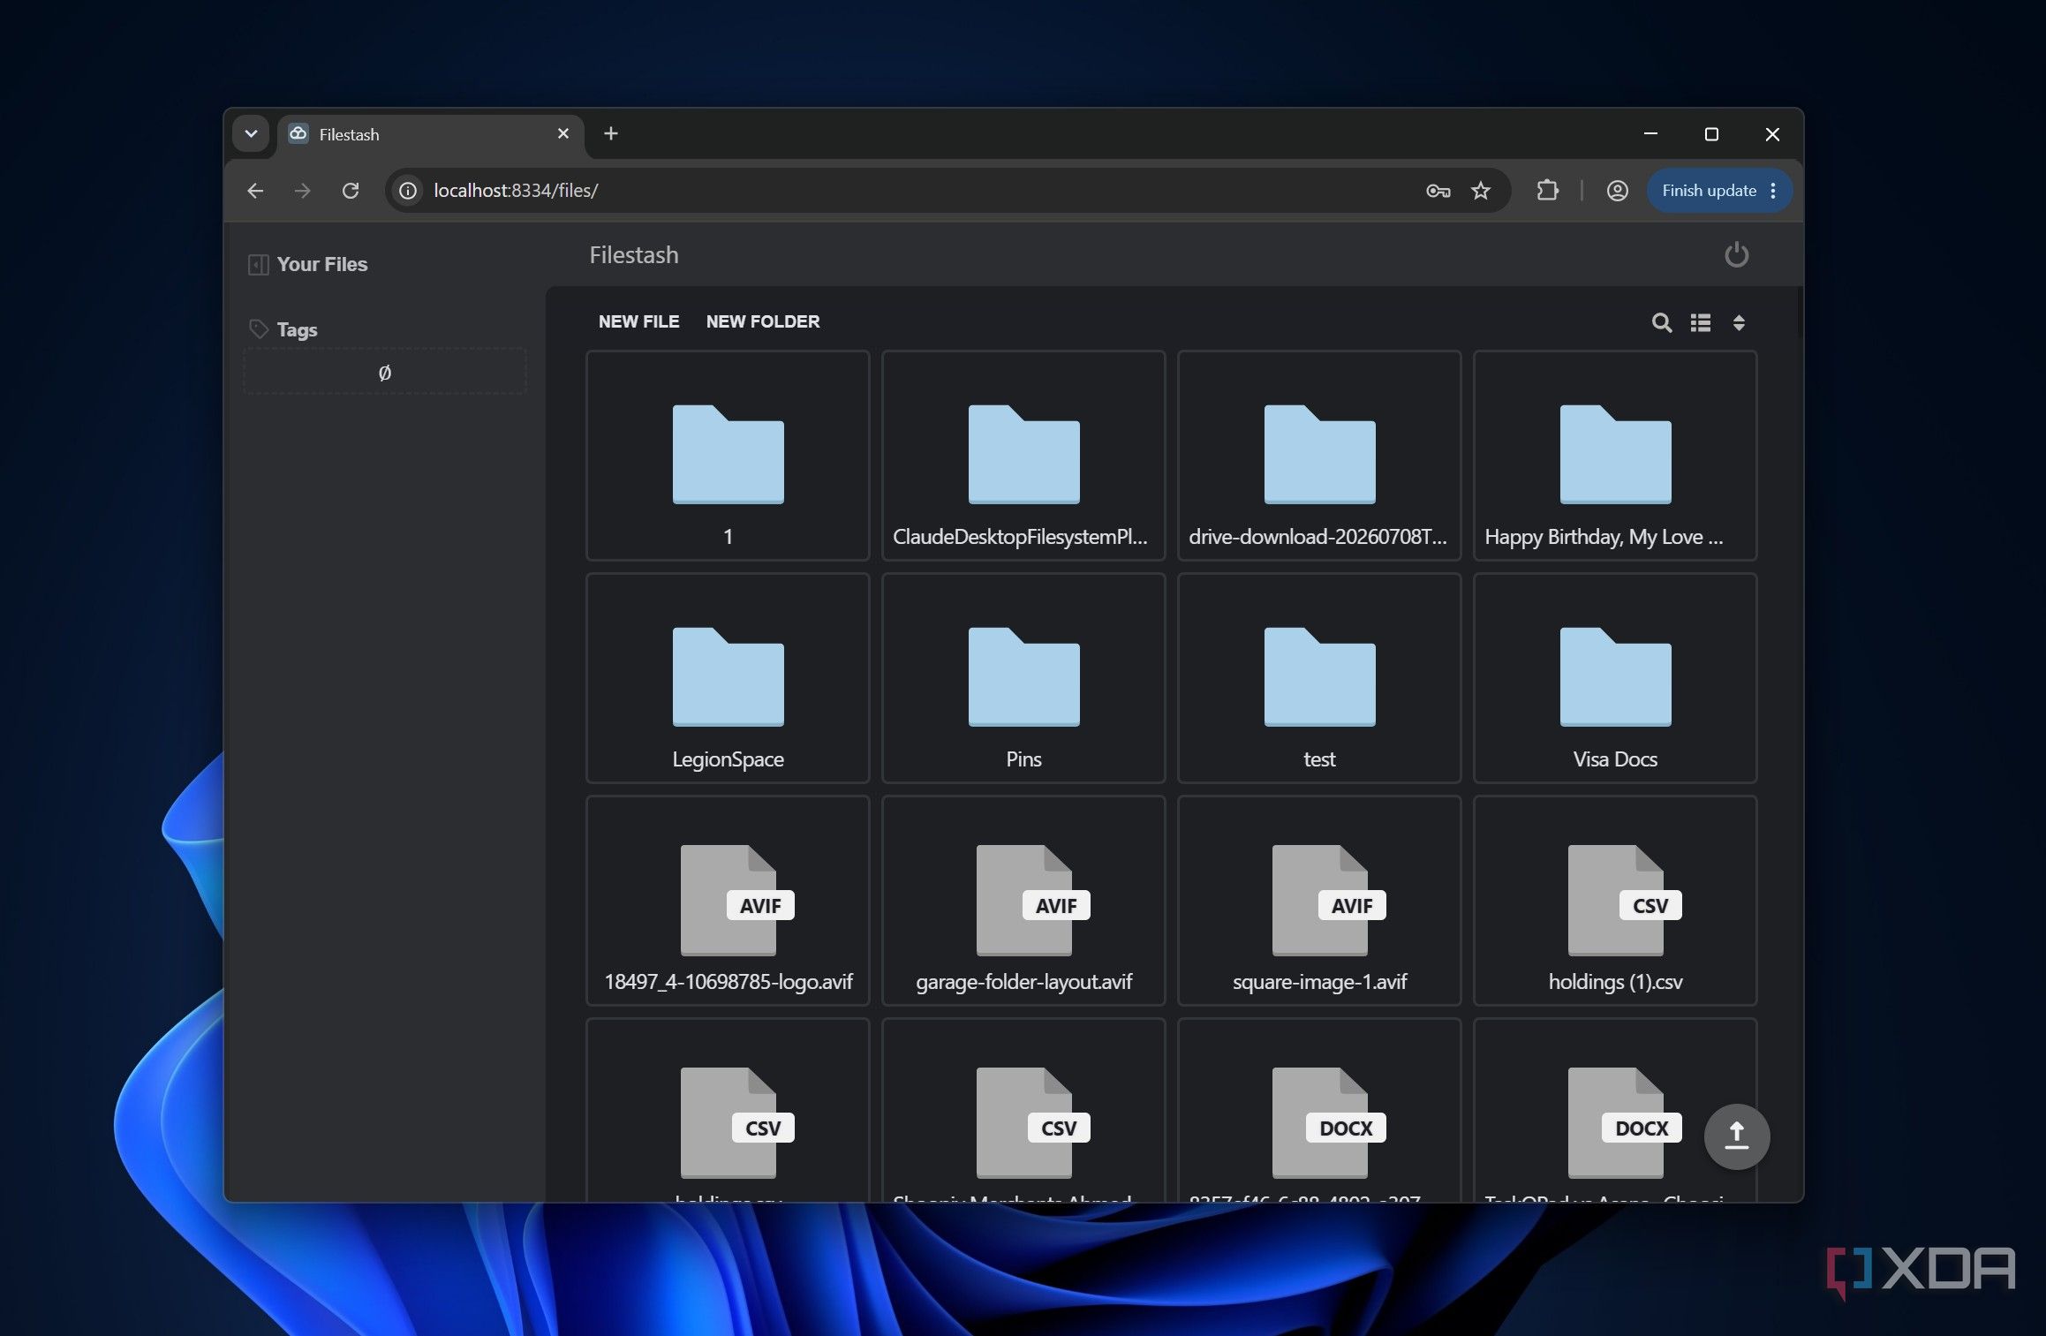
Task: Open the browser extensions puzzle icon
Action: click(x=1547, y=191)
